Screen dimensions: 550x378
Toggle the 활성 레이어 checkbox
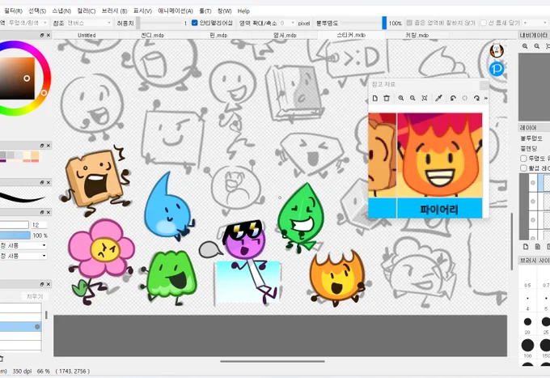click(x=523, y=168)
